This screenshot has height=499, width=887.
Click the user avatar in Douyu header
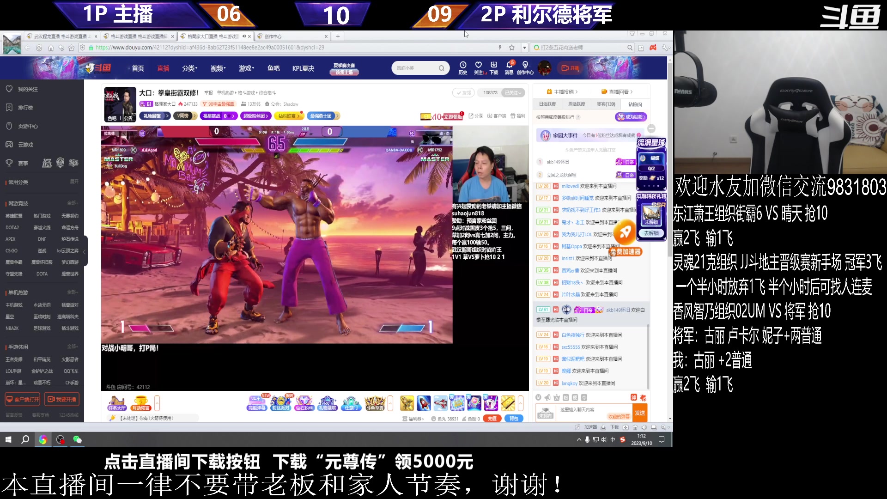(545, 68)
